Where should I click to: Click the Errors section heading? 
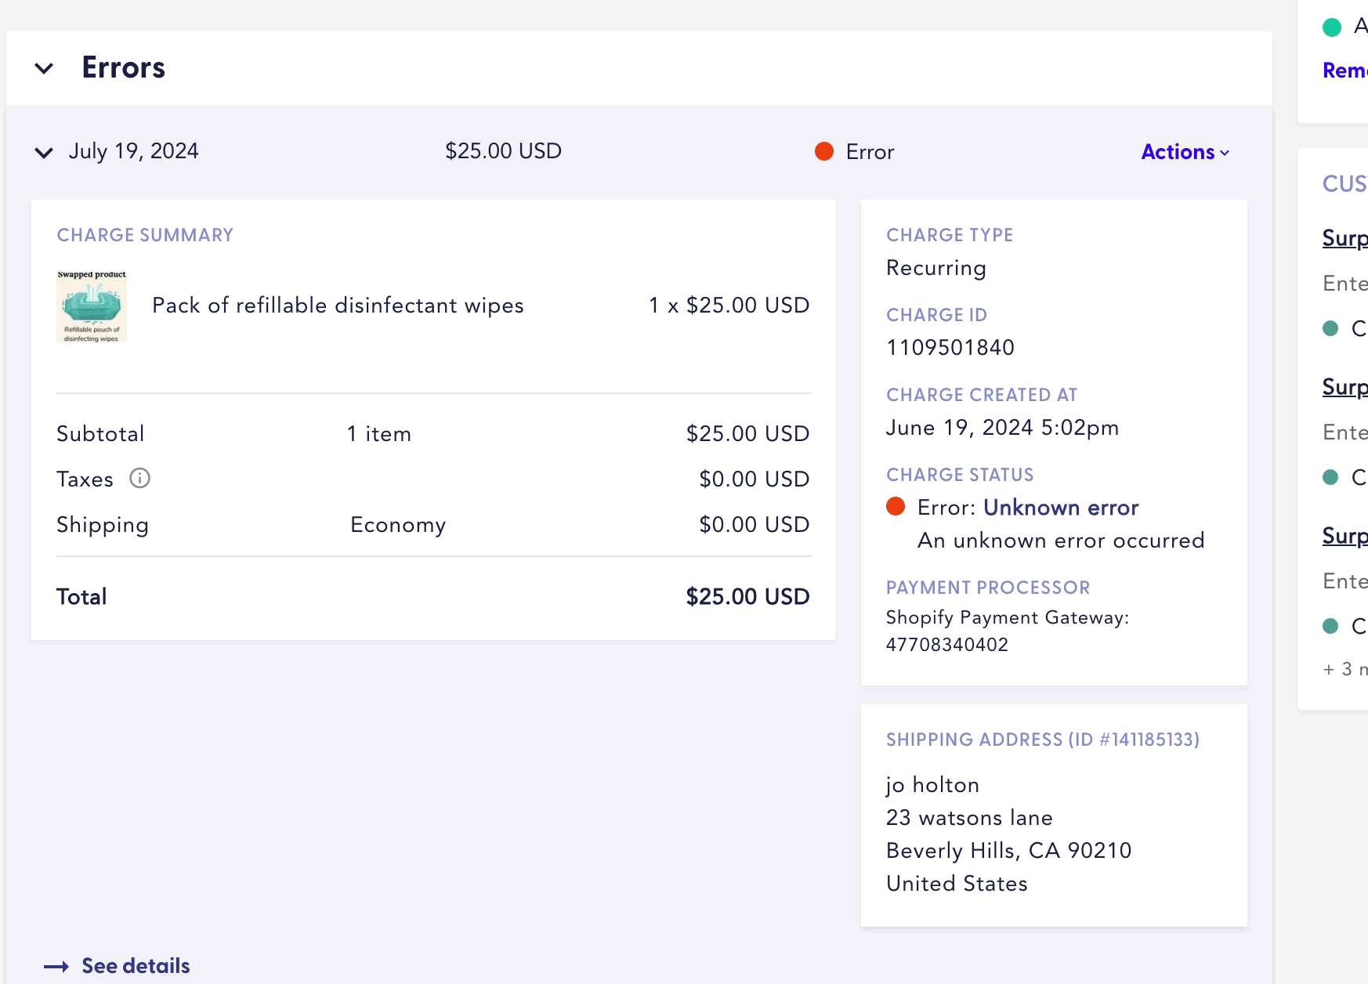[x=123, y=68]
